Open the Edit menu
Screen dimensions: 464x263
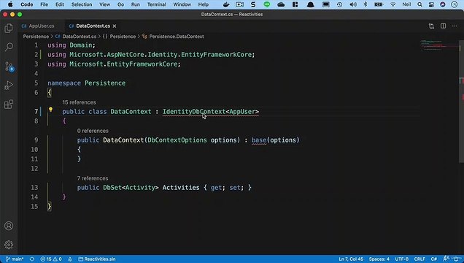pyautogui.click(x=60, y=4)
